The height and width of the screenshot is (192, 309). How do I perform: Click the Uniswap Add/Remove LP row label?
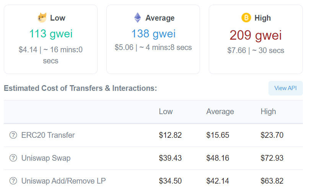pyautogui.click(x=63, y=181)
